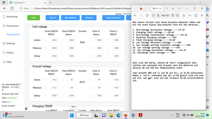Reload the Firefox page
The image size is (212, 119).
pos(147,16)
